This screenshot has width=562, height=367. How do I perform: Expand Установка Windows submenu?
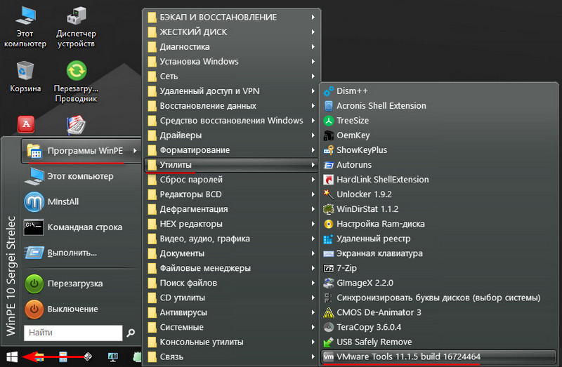pyautogui.click(x=232, y=61)
